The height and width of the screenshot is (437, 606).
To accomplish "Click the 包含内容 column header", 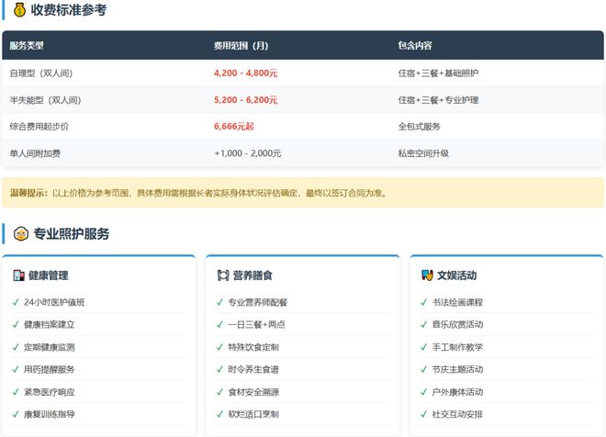I will pyautogui.click(x=415, y=46).
